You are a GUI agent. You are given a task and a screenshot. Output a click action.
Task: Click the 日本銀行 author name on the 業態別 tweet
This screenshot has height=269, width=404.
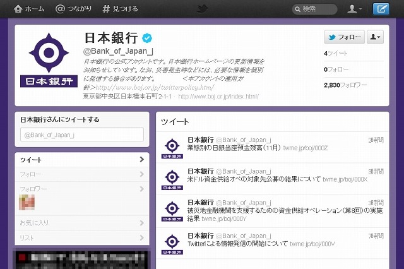click(201, 140)
